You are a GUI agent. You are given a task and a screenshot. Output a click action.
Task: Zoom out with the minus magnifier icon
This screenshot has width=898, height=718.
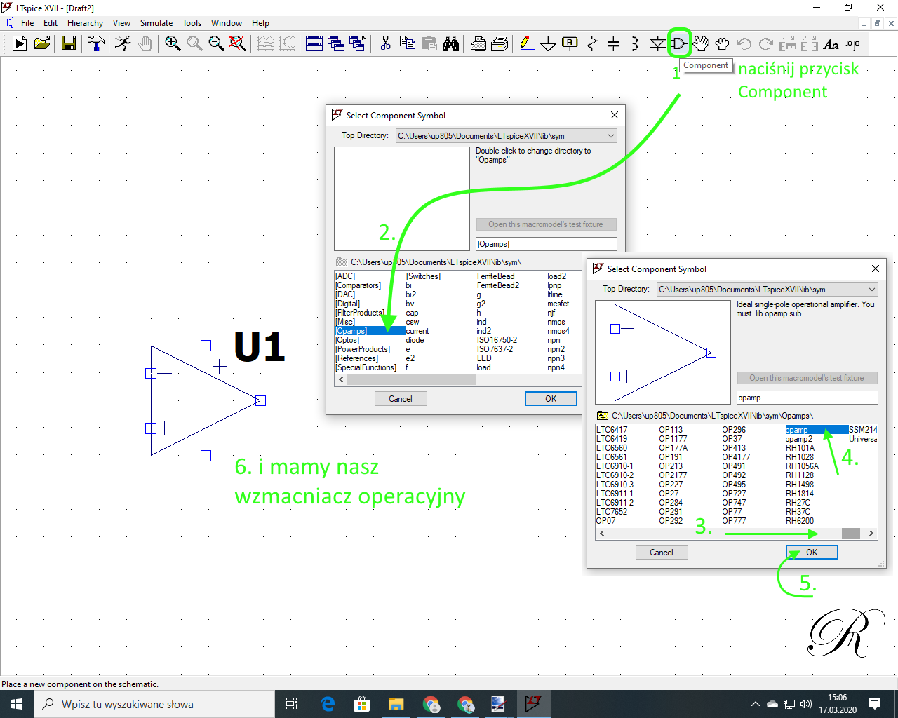[216, 43]
